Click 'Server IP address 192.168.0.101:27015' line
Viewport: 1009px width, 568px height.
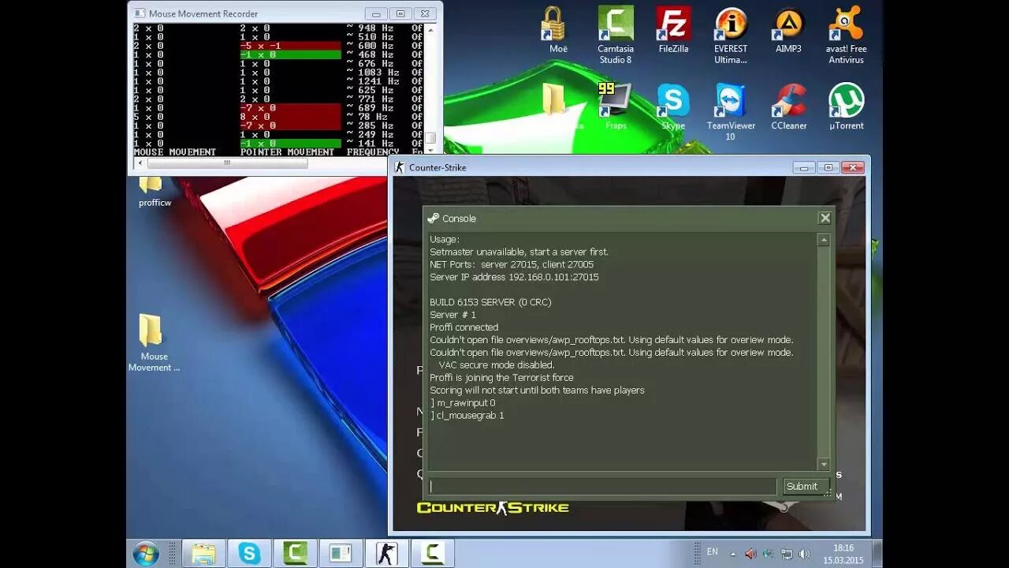click(514, 277)
